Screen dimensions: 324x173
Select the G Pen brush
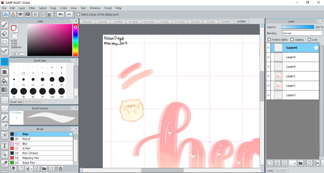pos(41,148)
